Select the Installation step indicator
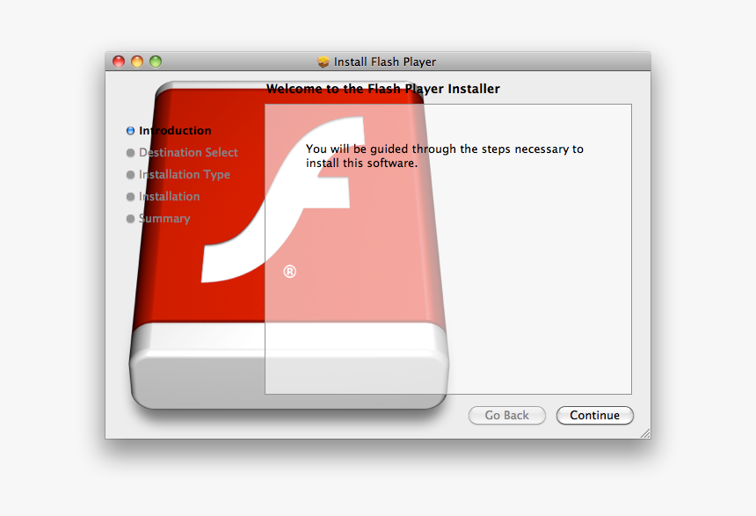 (x=169, y=196)
